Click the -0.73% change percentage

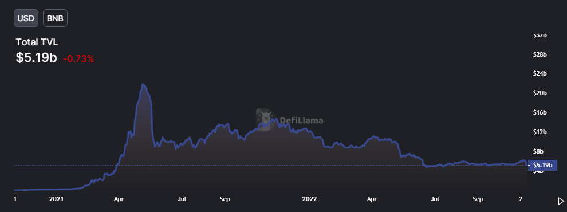(78, 59)
